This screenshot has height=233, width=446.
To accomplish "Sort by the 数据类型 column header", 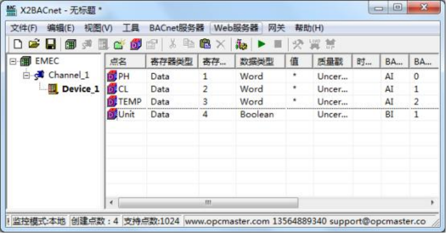I will [x=260, y=62].
